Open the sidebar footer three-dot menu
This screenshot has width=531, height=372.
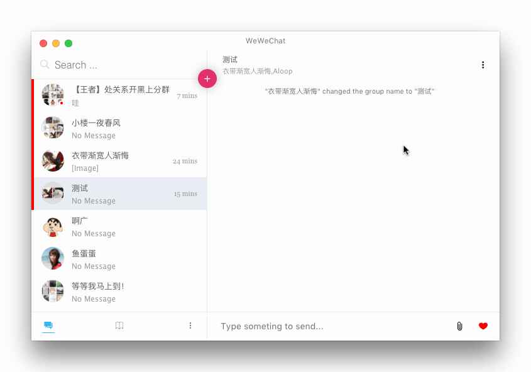pyautogui.click(x=190, y=325)
